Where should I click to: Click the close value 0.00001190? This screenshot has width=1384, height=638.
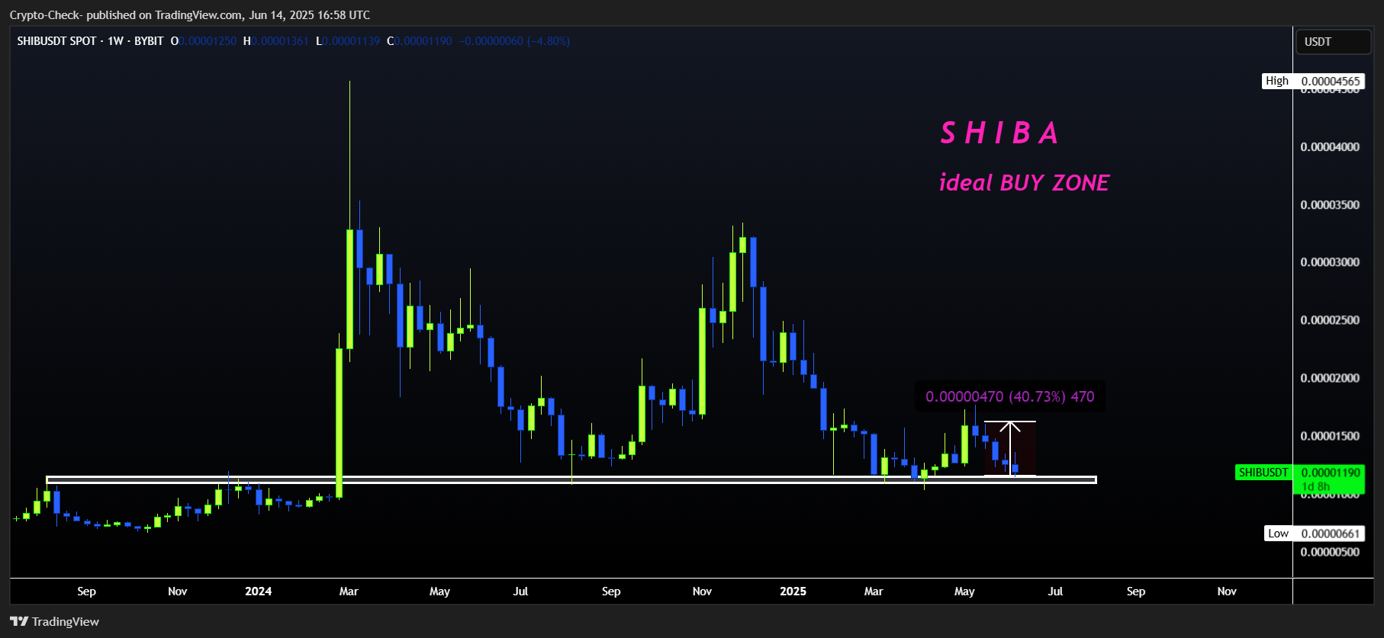click(x=423, y=41)
